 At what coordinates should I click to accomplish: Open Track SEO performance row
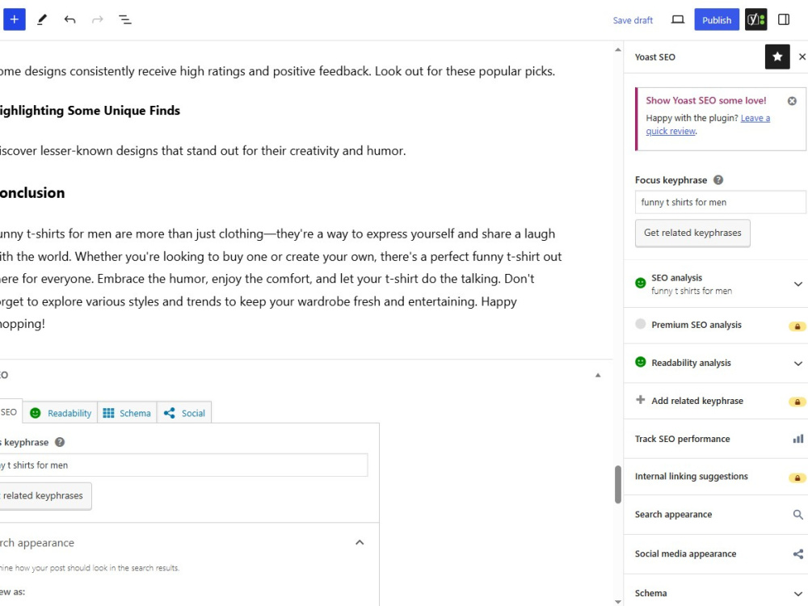tap(716, 439)
